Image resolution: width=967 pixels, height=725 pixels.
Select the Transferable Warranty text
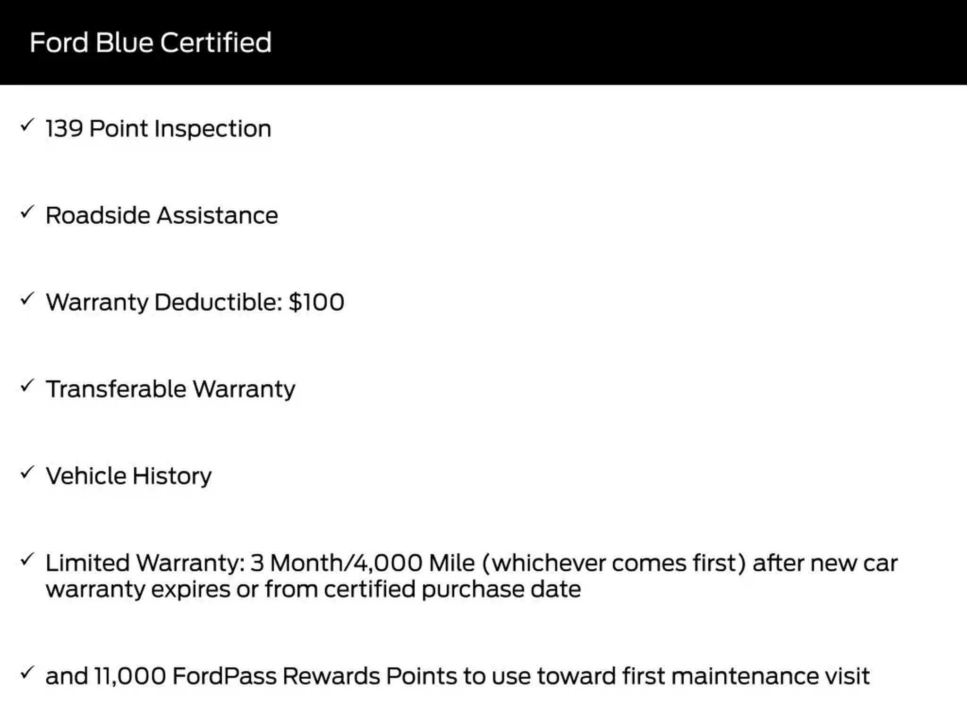170,389
